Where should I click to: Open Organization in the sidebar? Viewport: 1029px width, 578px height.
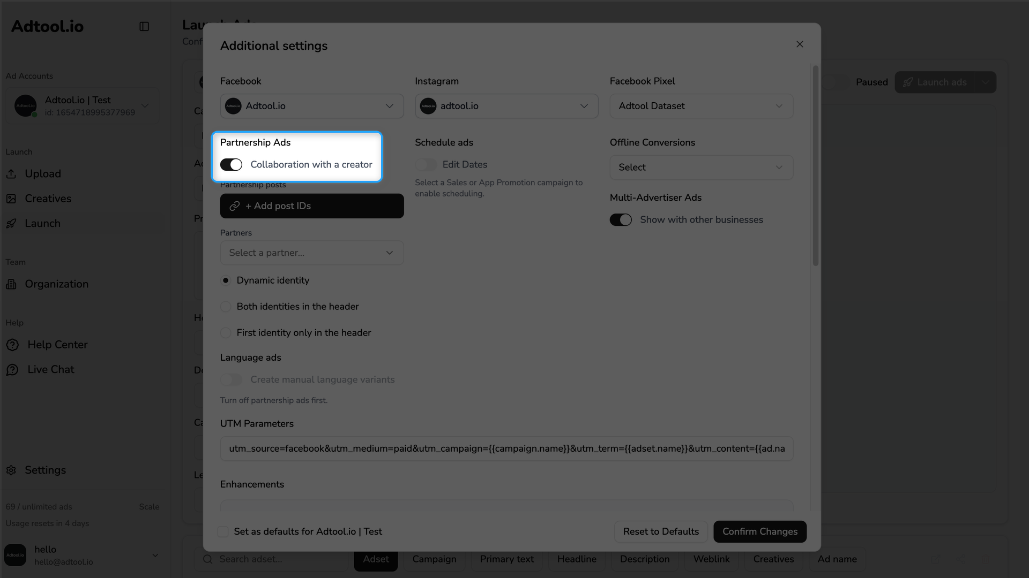[57, 284]
